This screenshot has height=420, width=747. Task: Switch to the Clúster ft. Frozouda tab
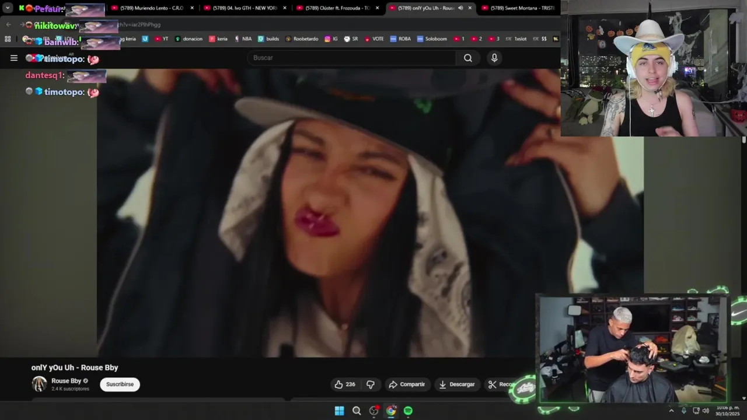pyautogui.click(x=337, y=8)
